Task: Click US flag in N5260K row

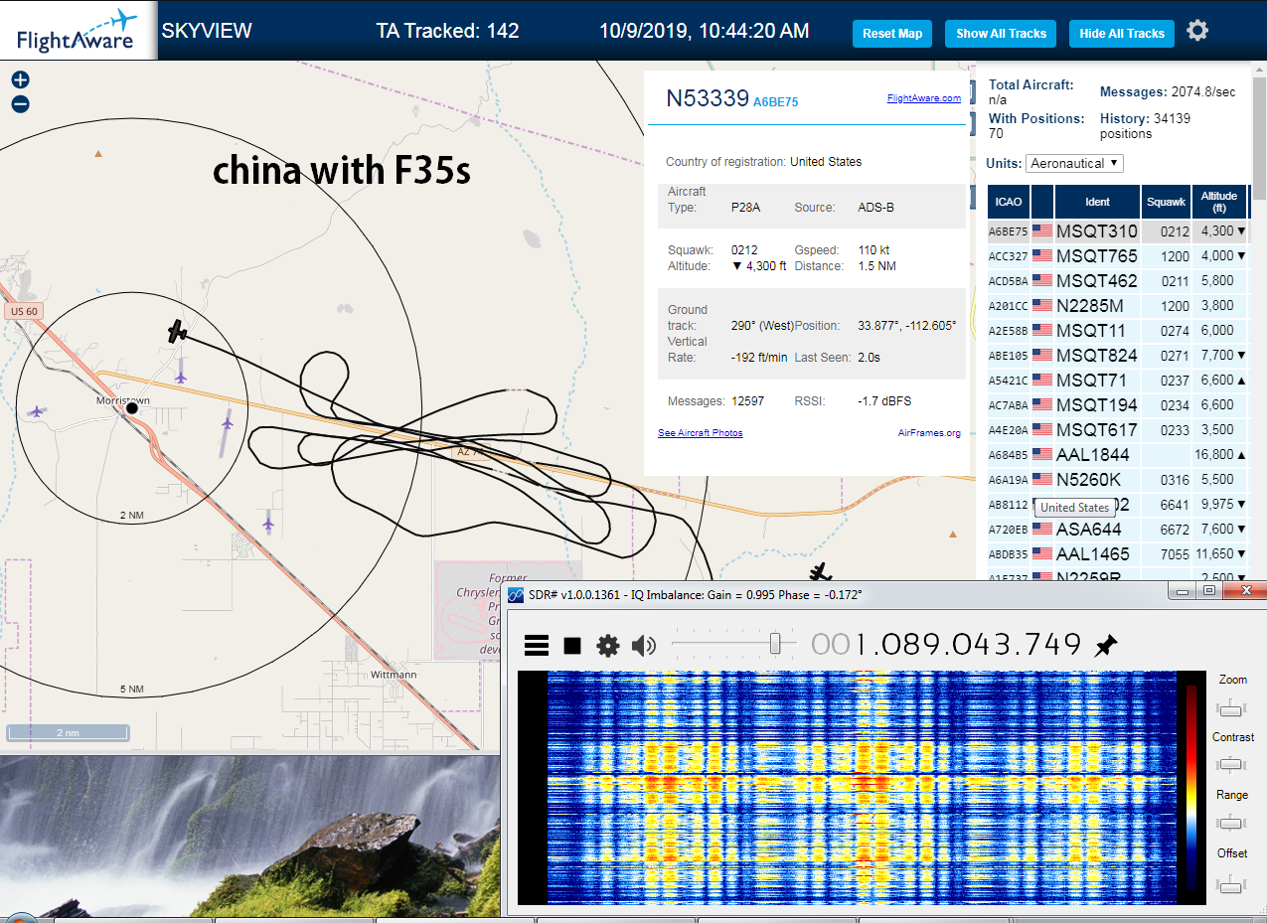Action: 1042,480
